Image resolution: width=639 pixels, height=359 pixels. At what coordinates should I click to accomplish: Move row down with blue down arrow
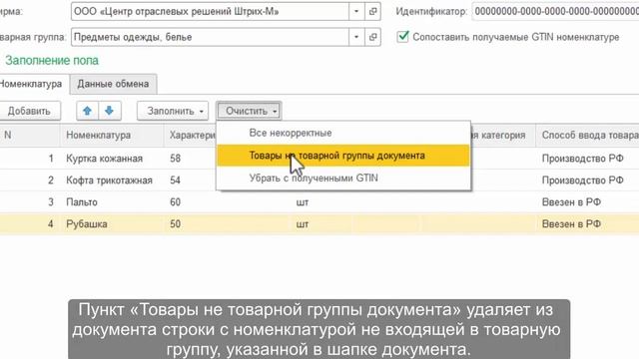pos(109,111)
